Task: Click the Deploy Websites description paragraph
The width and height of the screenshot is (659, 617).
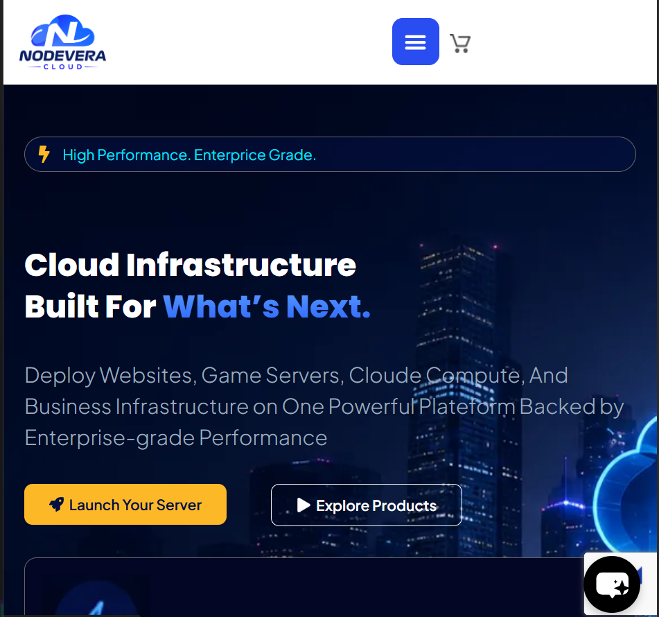Action: point(324,406)
